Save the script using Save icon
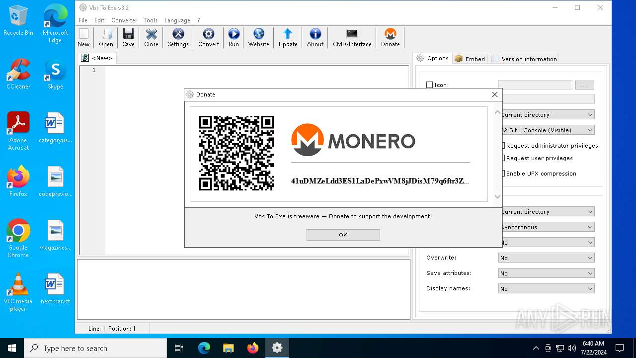Viewport: 636px width, 358px height. pos(128,38)
